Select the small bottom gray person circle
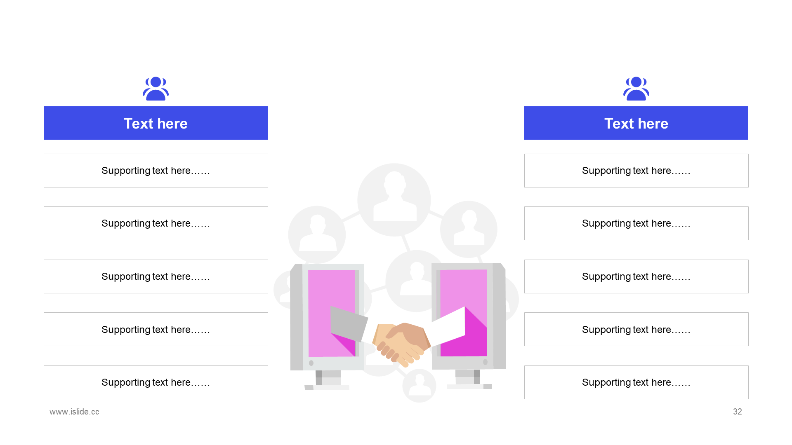 coord(419,385)
